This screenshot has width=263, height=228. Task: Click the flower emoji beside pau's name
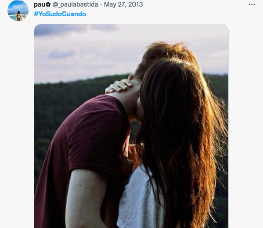tap(48, 4)
